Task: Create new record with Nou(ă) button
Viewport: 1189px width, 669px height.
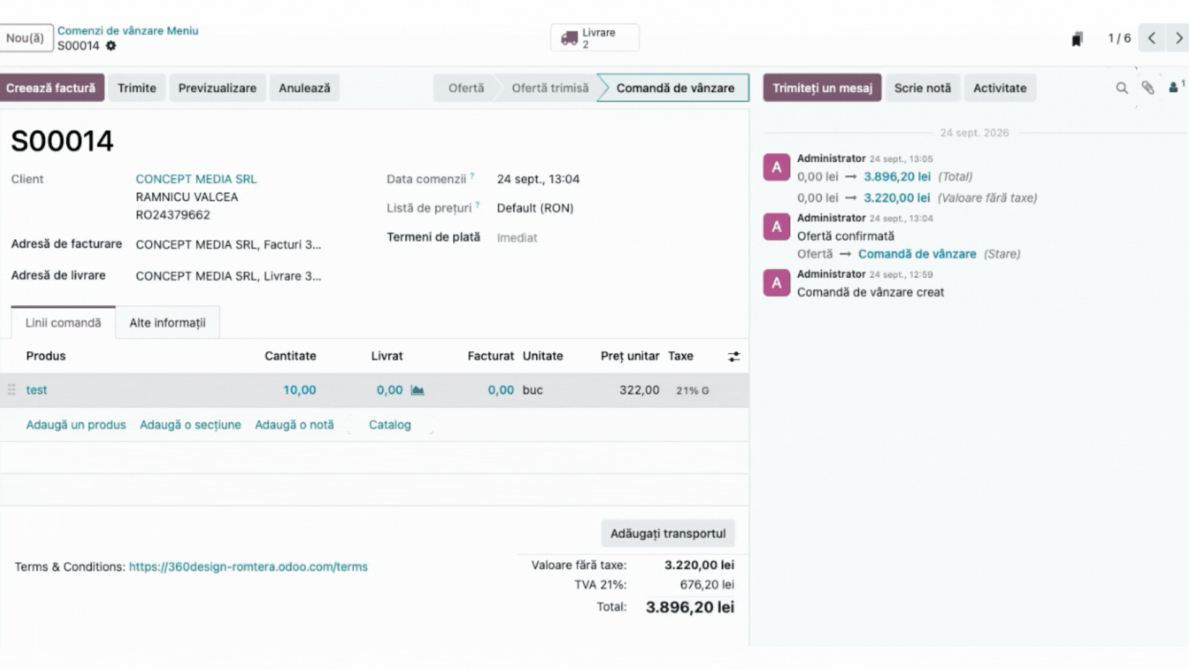Action: (26, 38)
